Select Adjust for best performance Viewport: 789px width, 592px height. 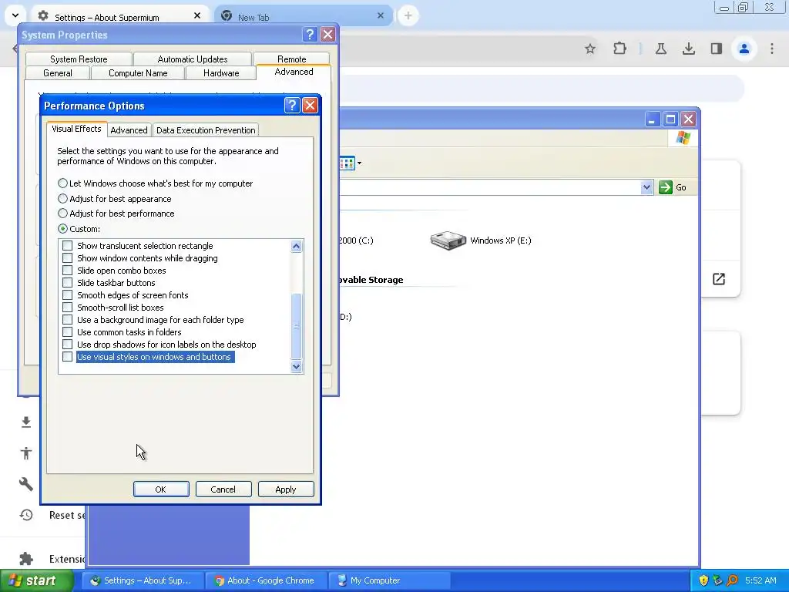point(62,214)
